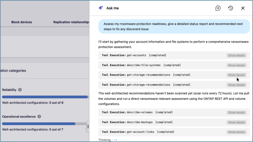
Task: Close the Ask me panel
Action: (243, 8)
